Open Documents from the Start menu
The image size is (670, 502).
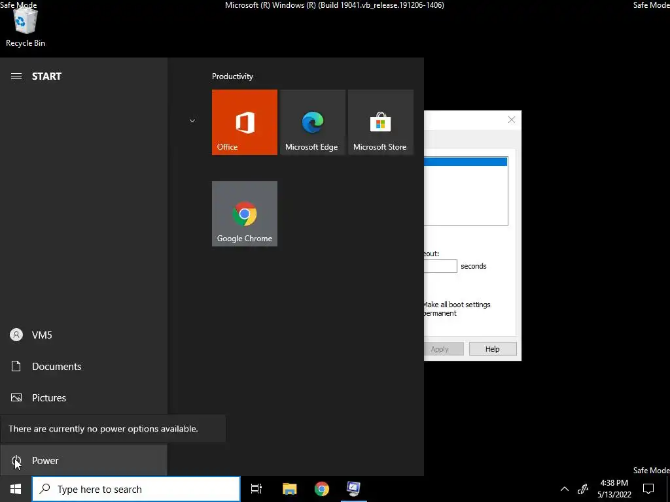coord(83,366)
